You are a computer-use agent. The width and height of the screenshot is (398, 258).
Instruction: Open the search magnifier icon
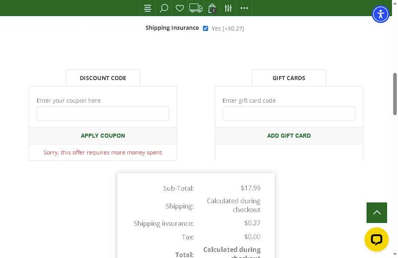[164, 8]
